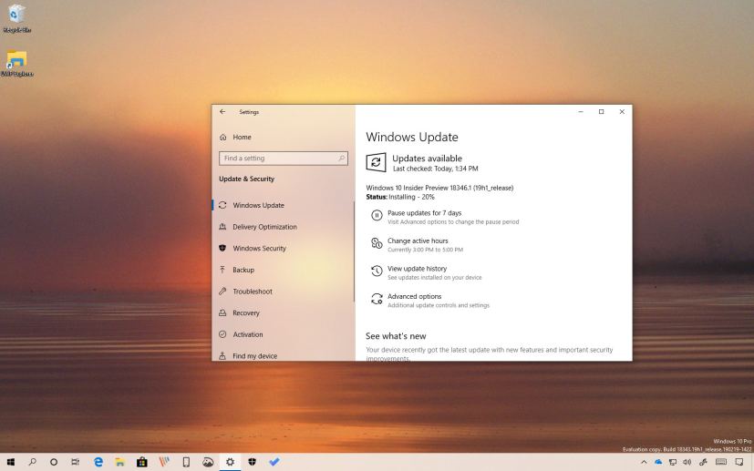Open the Windows Start menu
This screenshot has height=471, width=754.
(x=10, y=462)
